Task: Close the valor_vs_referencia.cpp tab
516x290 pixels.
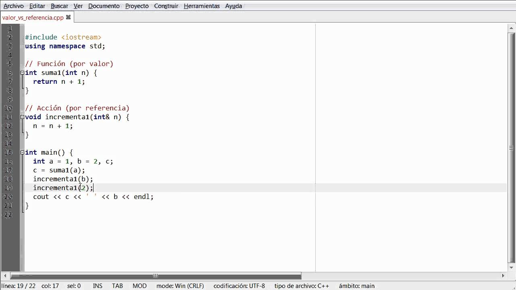Action: [x=68, y=17]
